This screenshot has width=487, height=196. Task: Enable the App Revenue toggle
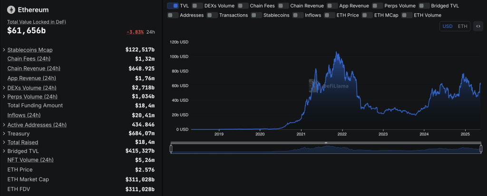pyautogui.click(x=332, y=6)
